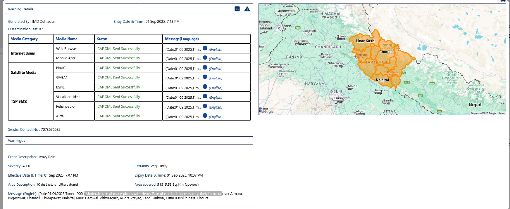The height and width of the screenshot is (209, 510).
Task: Open English message for NavIC
Action: click(x=215, y=69)
